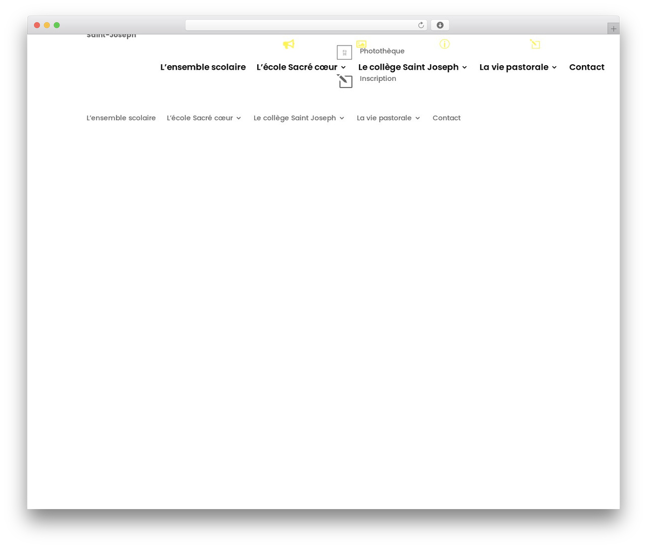Expand gray L'école Sacré cœur chevron
This screenshot has width=647, height=548.
239,118
